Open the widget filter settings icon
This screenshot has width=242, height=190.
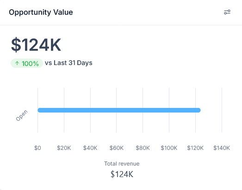tap(227, 12)
